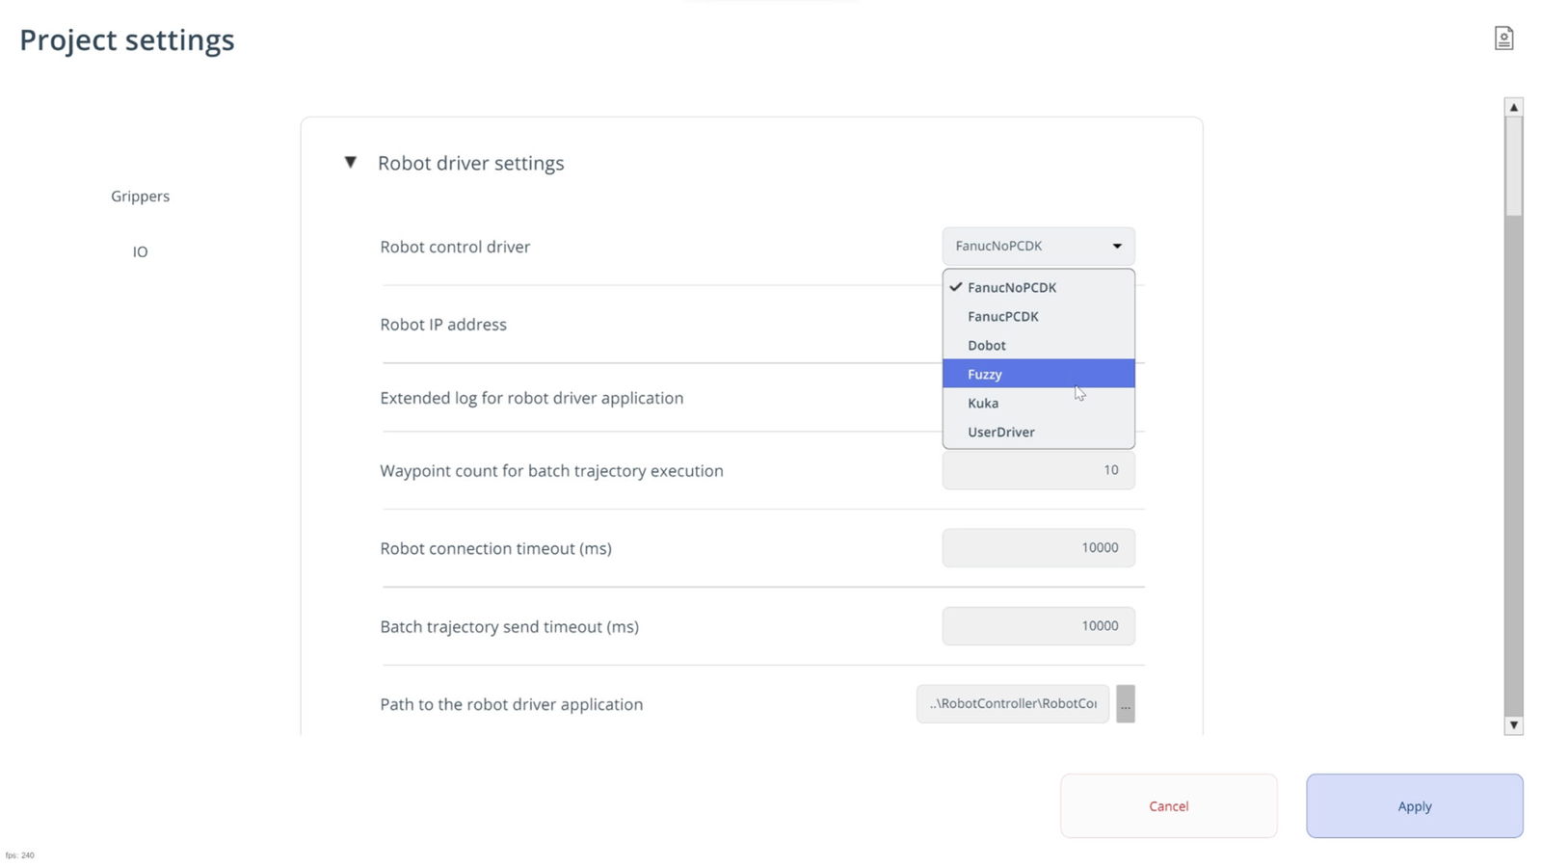Select UserDriver driver option

click(1000, 432)
